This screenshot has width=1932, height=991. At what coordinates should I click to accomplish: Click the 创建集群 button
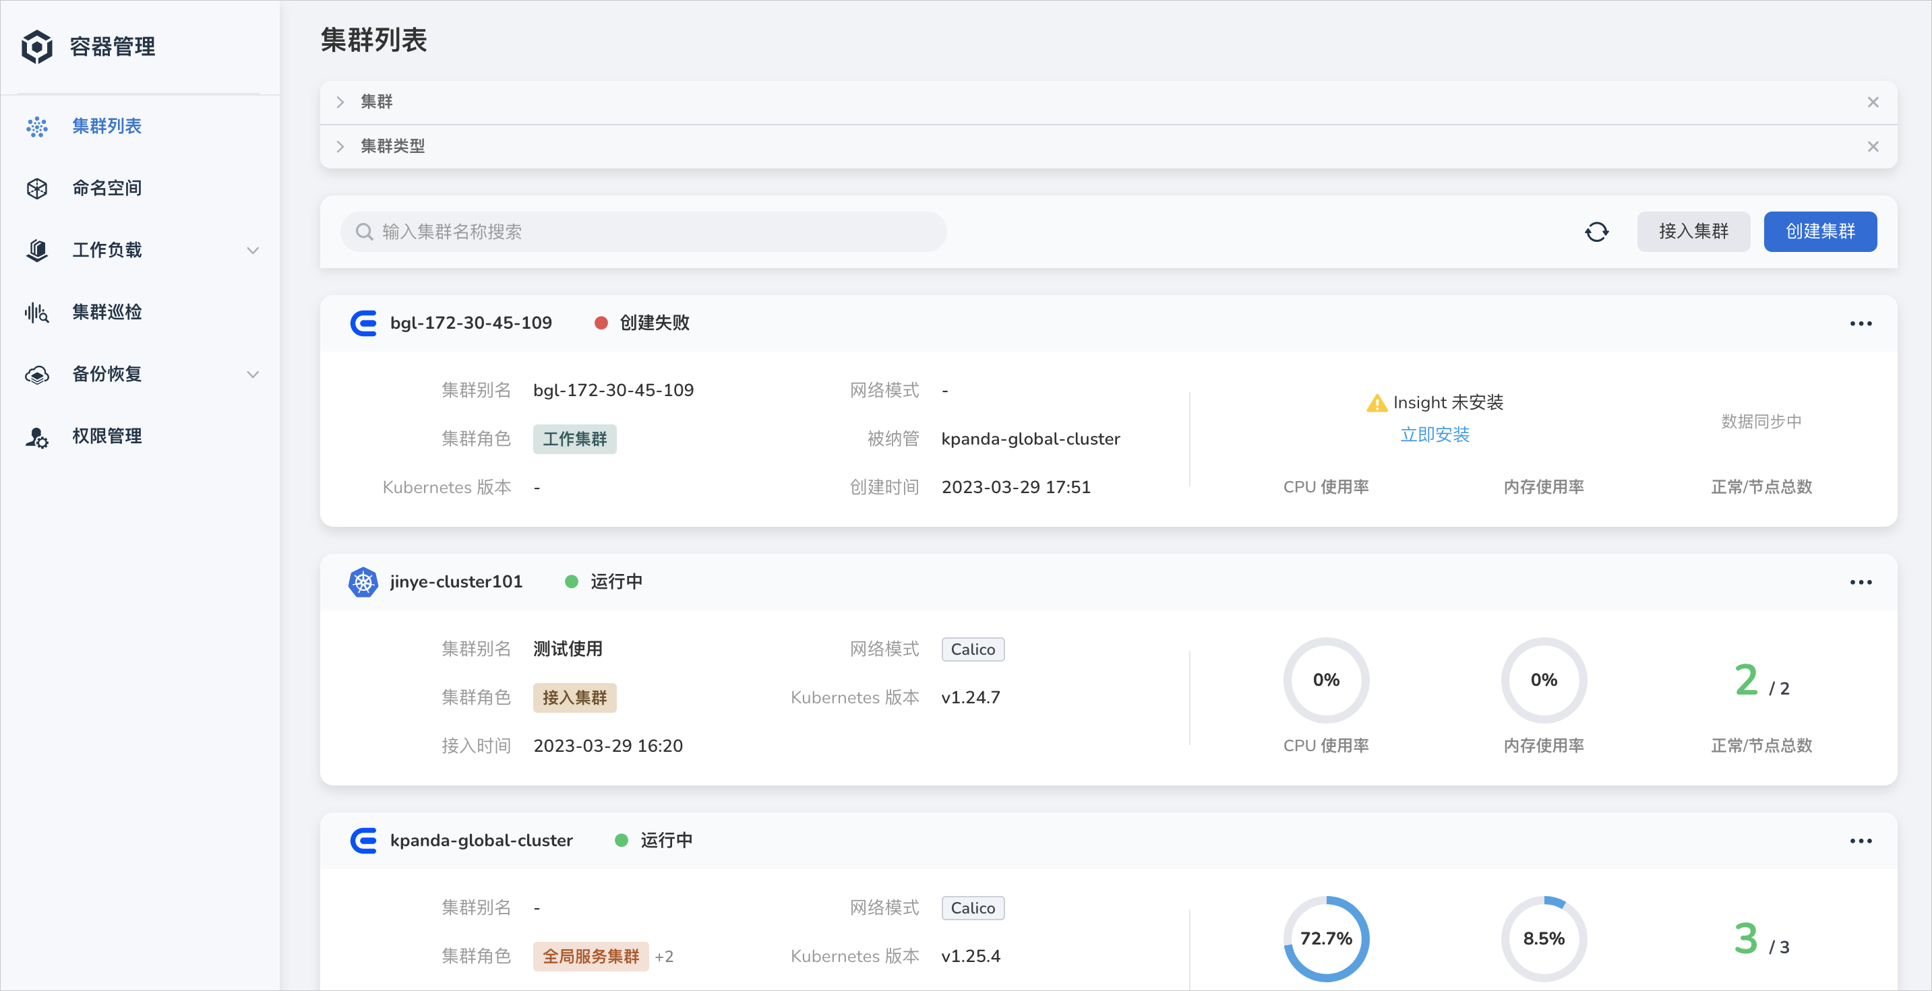(x=1819, y=232)
